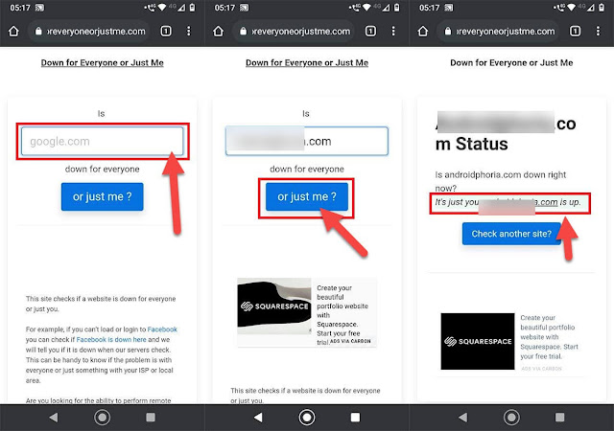
Task: Open the tab switcher in the middle phone
Action: click(x=370, y=32)
